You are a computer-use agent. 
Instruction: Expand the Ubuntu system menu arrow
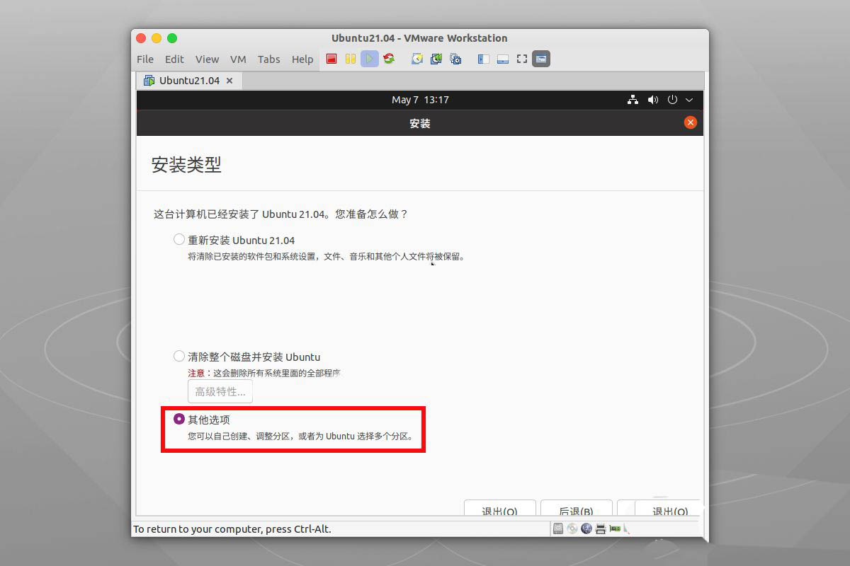[x=689, y=100]
